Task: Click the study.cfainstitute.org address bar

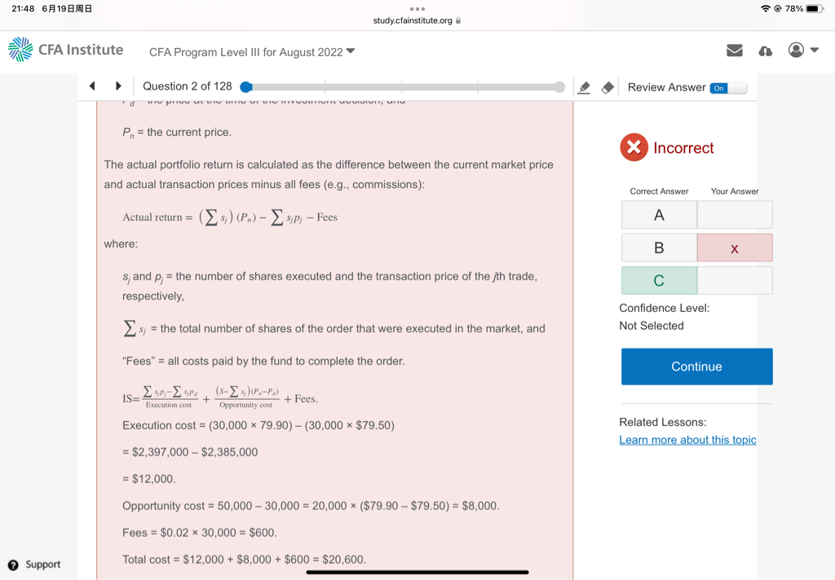Action: pyautogui.click(x=417, y=20)
